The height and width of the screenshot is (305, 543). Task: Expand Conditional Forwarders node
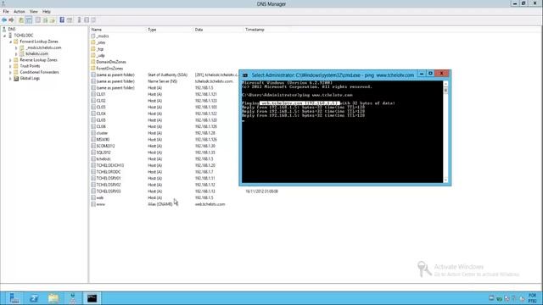10,72
